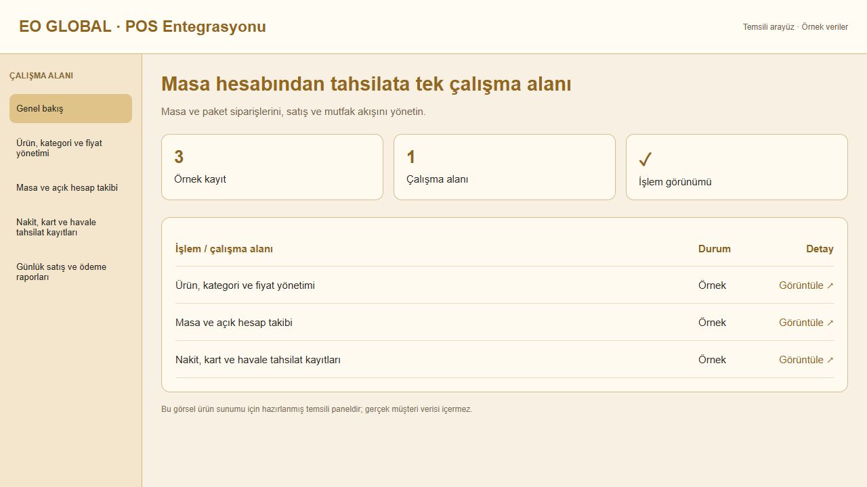Click the Temsili arayüz · Örnek veriler text
The height and width of the screenshot is (487, 867).
(795, 27)
